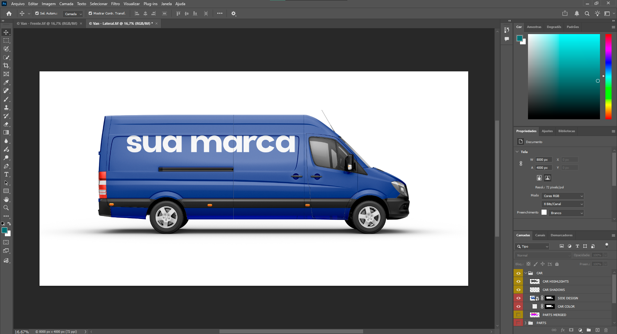Open the Filtro menu

point(115,4)
